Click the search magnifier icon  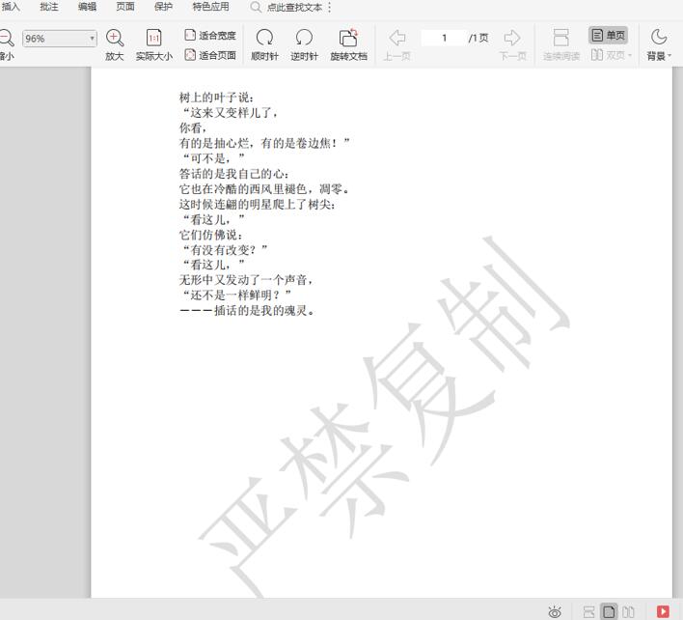(x=256, y=8)
